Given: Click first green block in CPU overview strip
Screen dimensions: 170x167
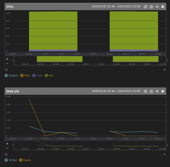Looking at the screenshot, I should tap(59, 59).
